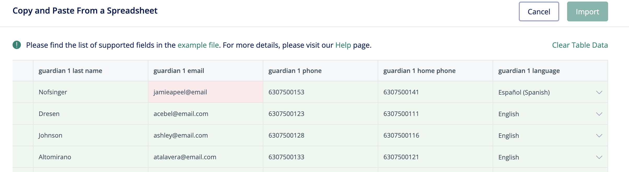Select the ashley@email.com email cell
Image resolution: width=629 pixels, height=172 pixels.
click(x=205, y=135)
